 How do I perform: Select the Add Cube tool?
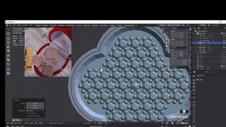[x=8, y=64]
